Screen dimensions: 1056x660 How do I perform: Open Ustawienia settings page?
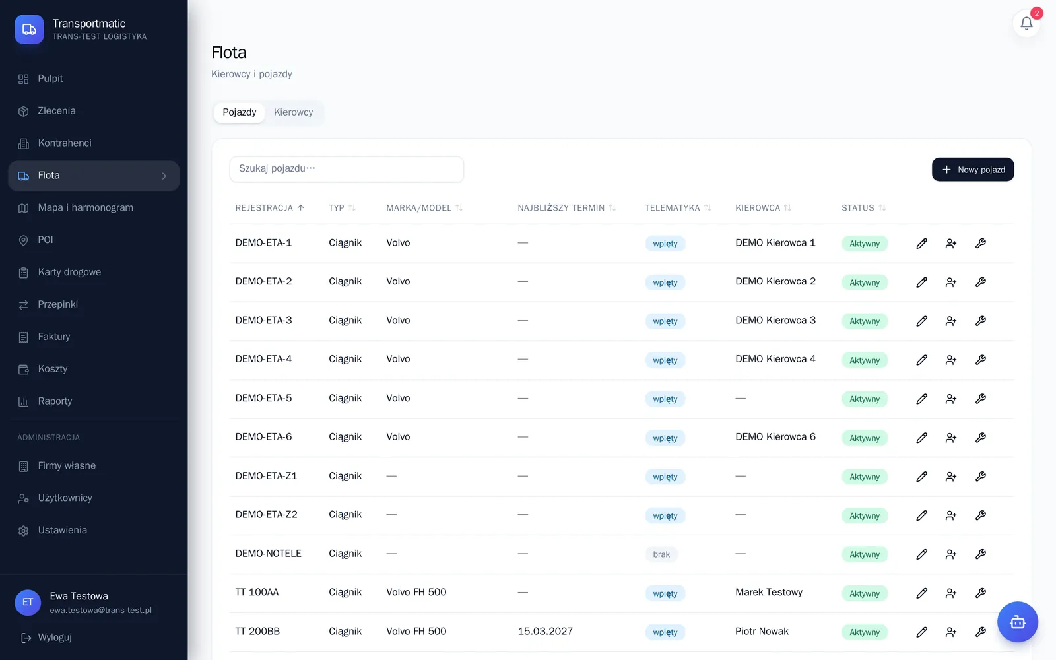coord(94,531)
